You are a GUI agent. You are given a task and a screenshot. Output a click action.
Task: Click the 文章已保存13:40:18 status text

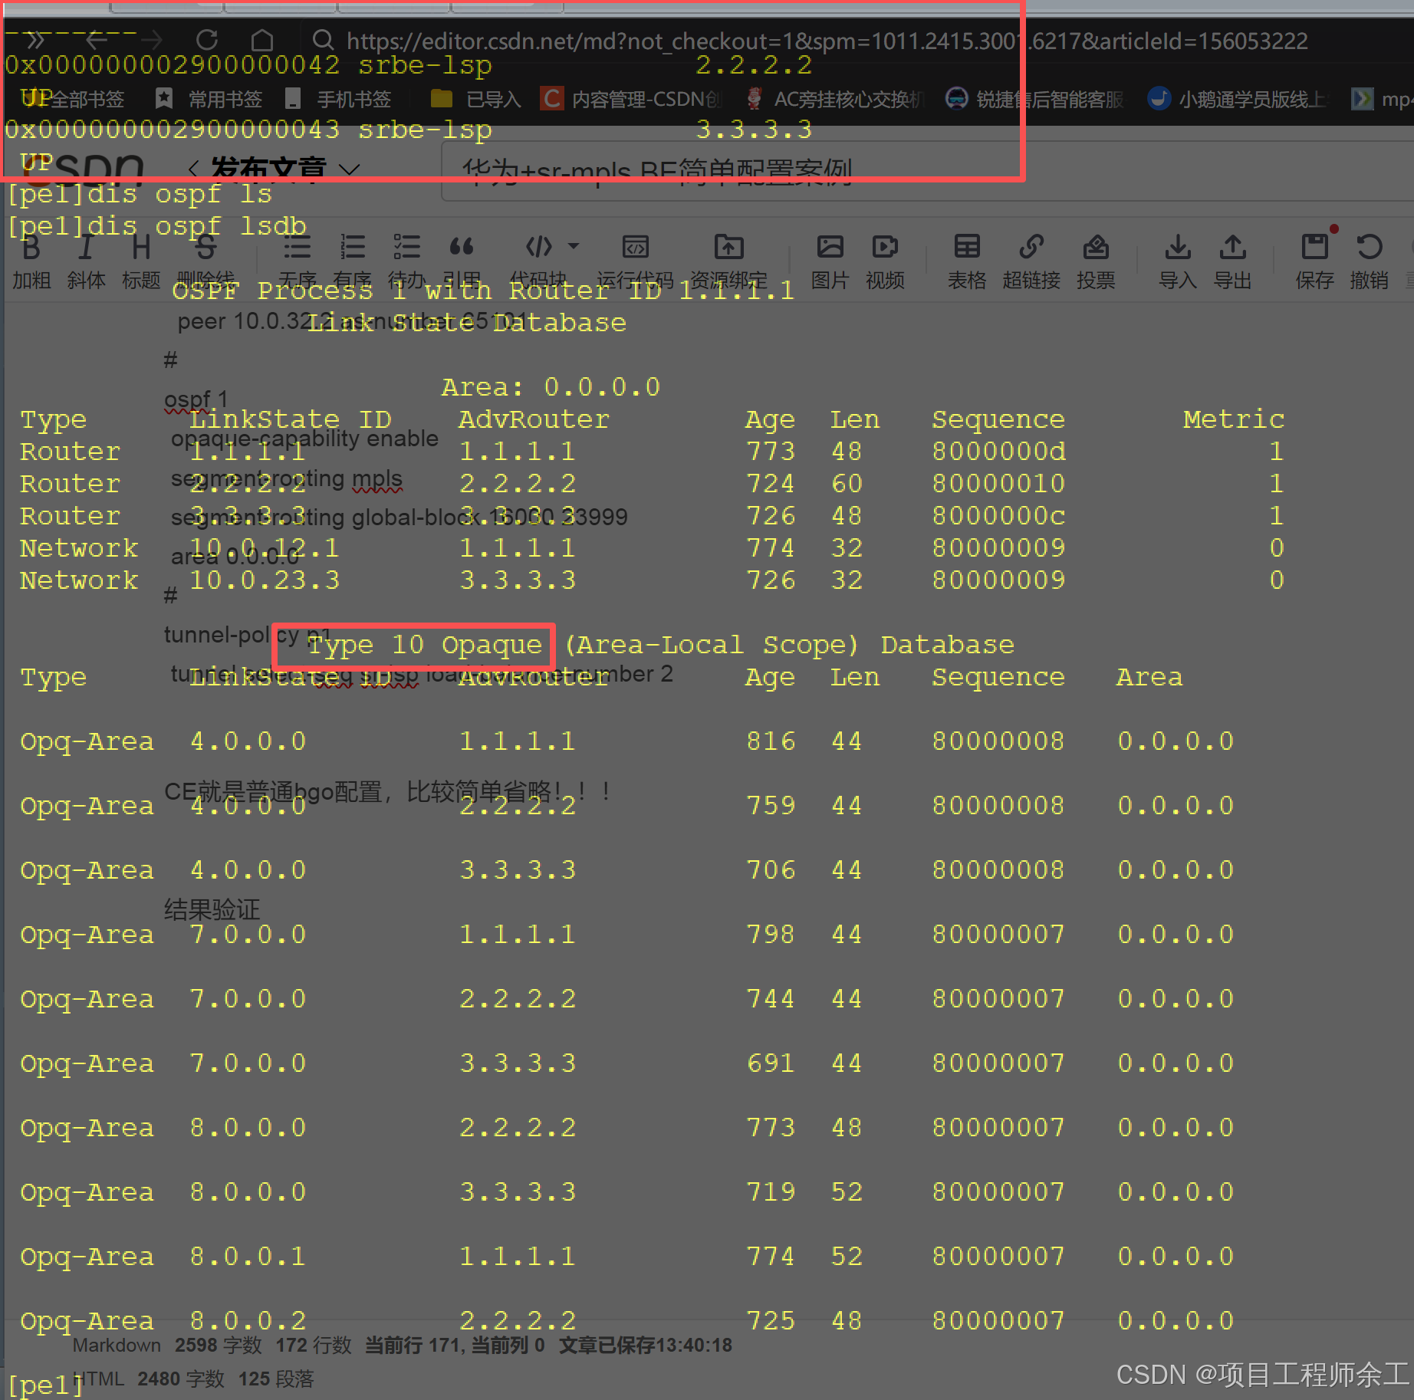646,1346
